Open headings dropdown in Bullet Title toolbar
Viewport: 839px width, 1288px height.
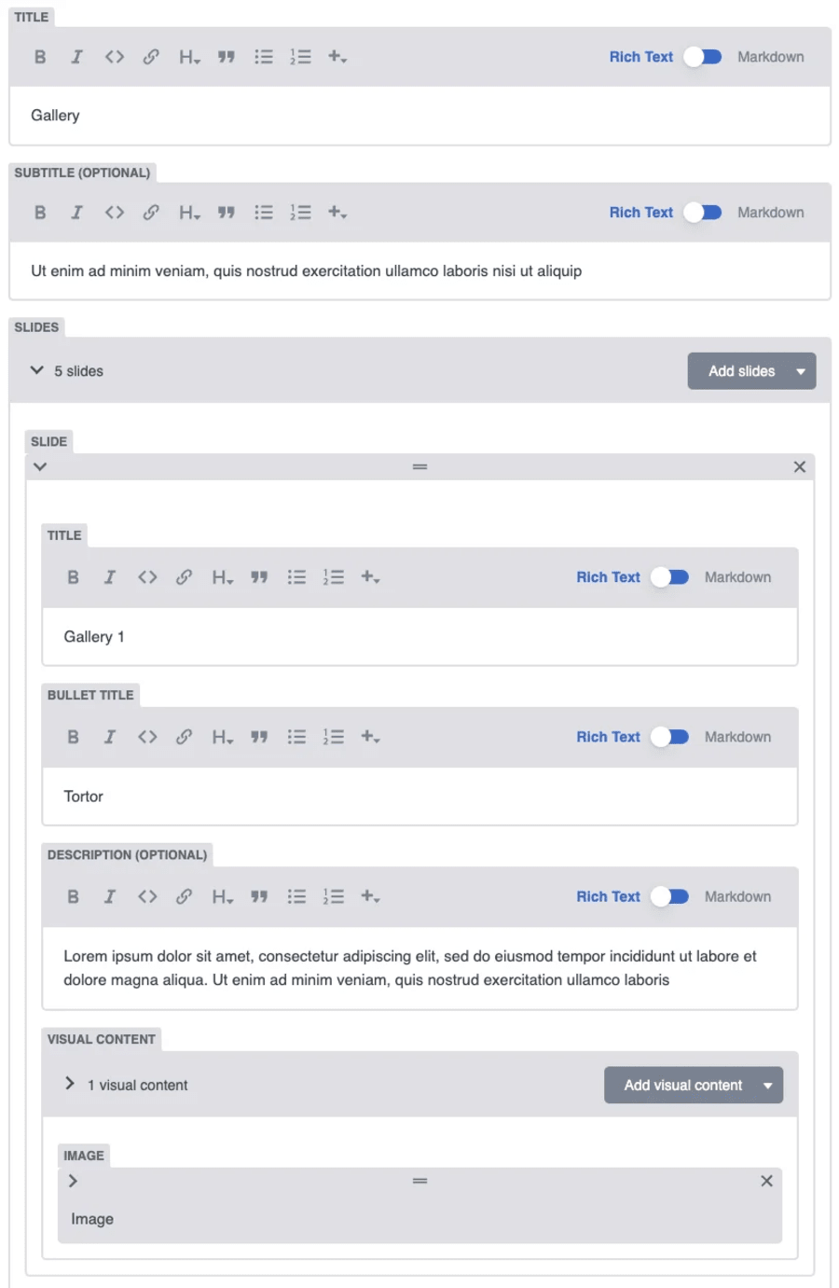click(x=222, y=737)
